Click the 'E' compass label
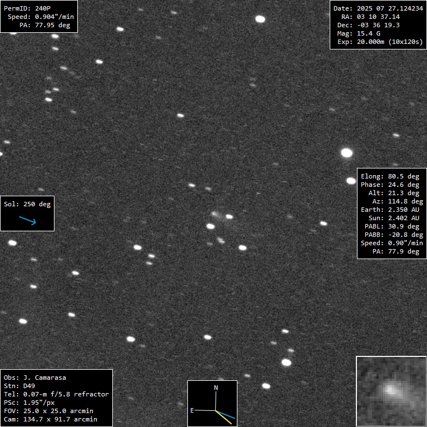427x427 pixels. (192, 410)
